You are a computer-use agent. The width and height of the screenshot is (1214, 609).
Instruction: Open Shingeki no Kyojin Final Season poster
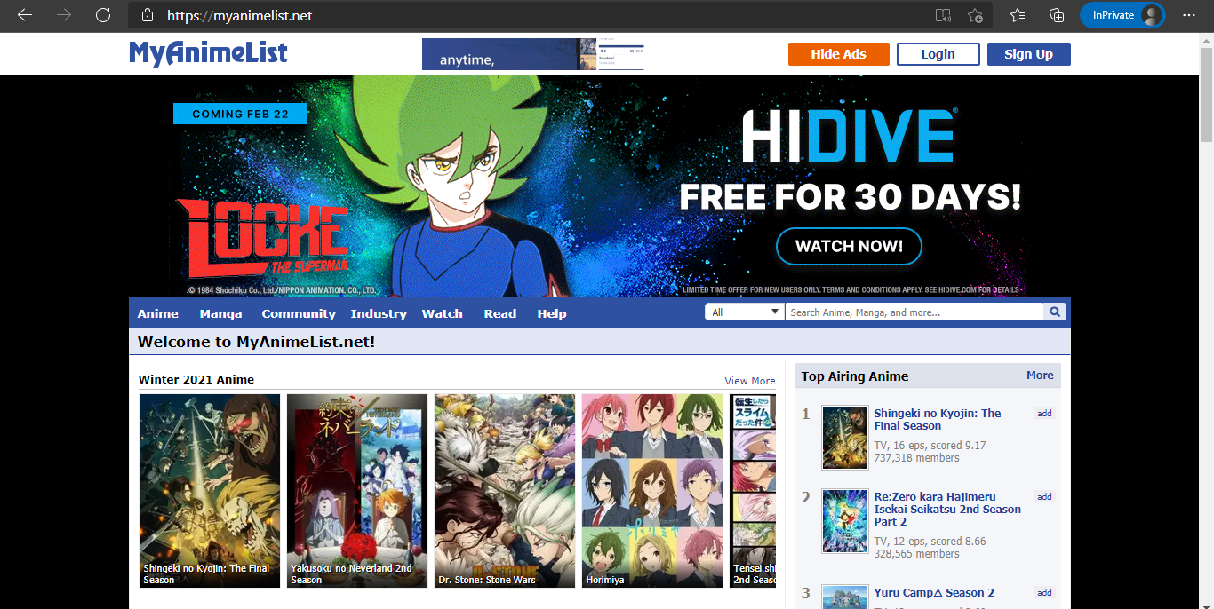[210, 491]
